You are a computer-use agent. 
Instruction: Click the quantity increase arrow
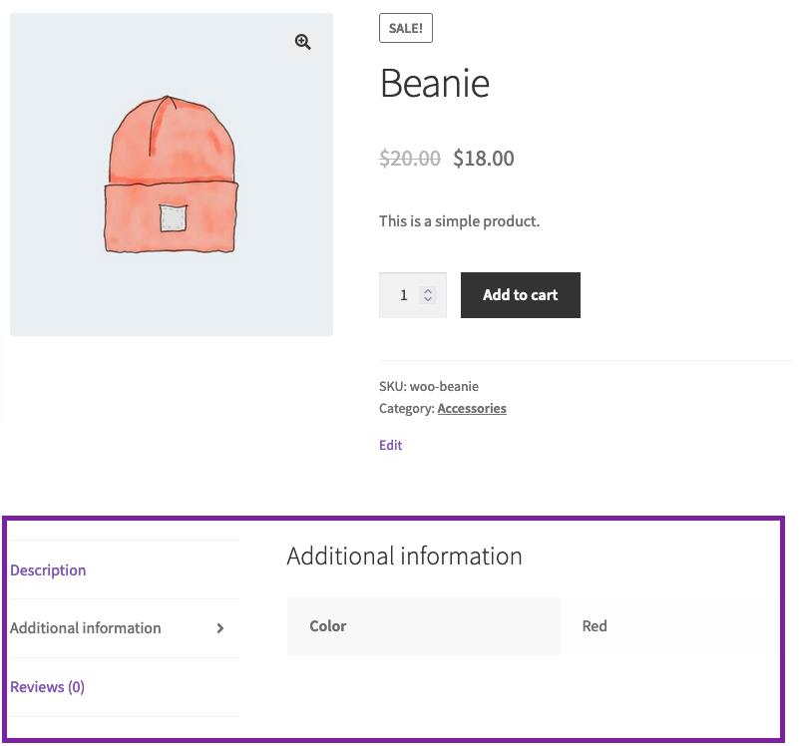click(x=427, y=288)
